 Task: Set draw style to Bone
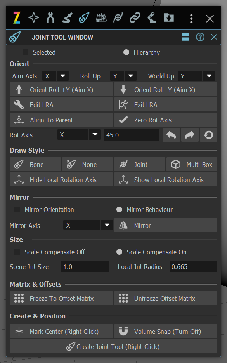point(35,164)
